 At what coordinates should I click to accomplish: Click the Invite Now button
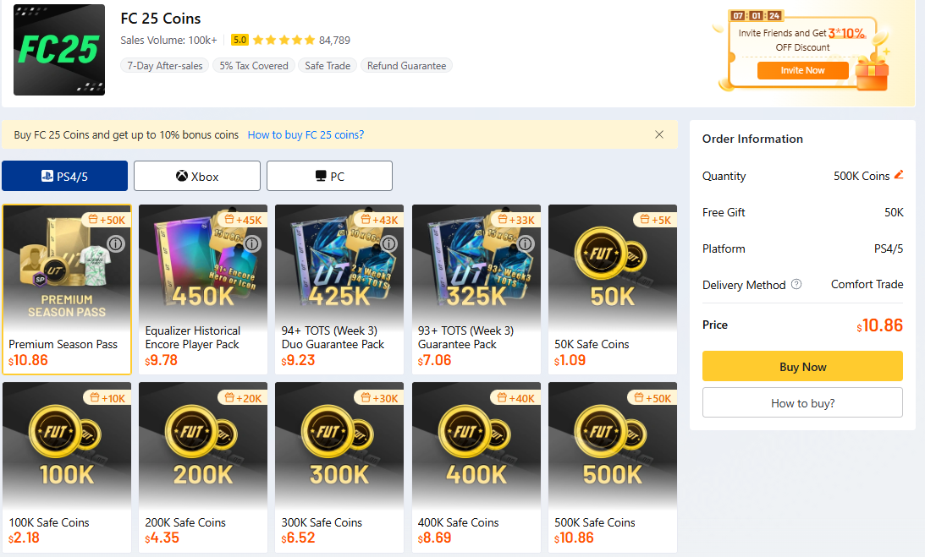tap(802, 70)
